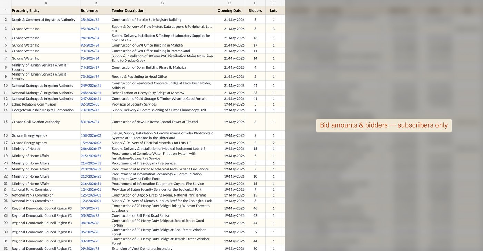Click the subscribers only bid amounts banner
Viewport: 483px width, 251px height.
point(384,125)
